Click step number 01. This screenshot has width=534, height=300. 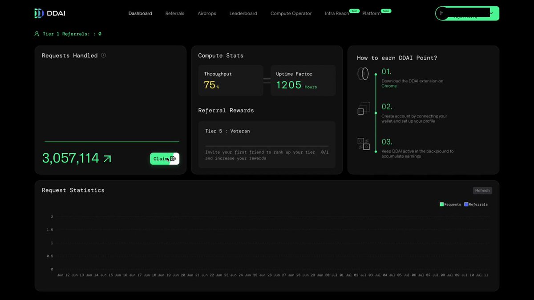pyautogui.click(x=386, y=72)
